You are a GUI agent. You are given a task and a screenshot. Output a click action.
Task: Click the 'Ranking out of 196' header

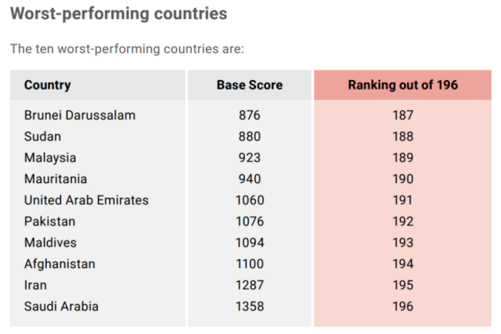(402, 85)
